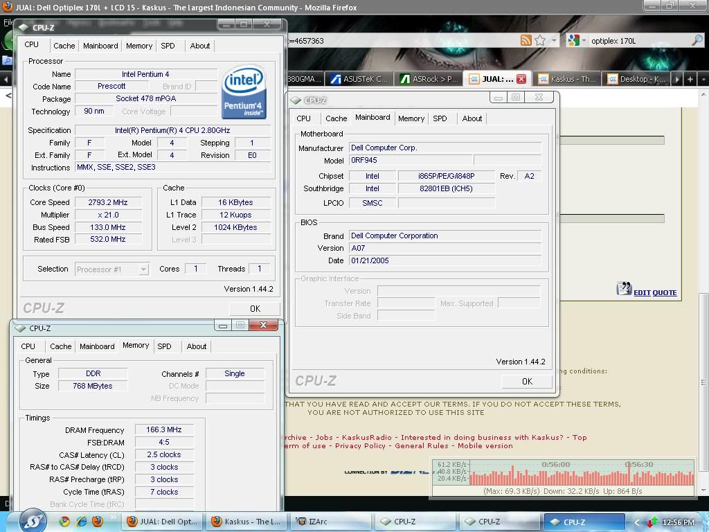Select the Core Speed value 2793.2 MHz
The width and height of the screenshot is (709, 532).
pos(108,202)
